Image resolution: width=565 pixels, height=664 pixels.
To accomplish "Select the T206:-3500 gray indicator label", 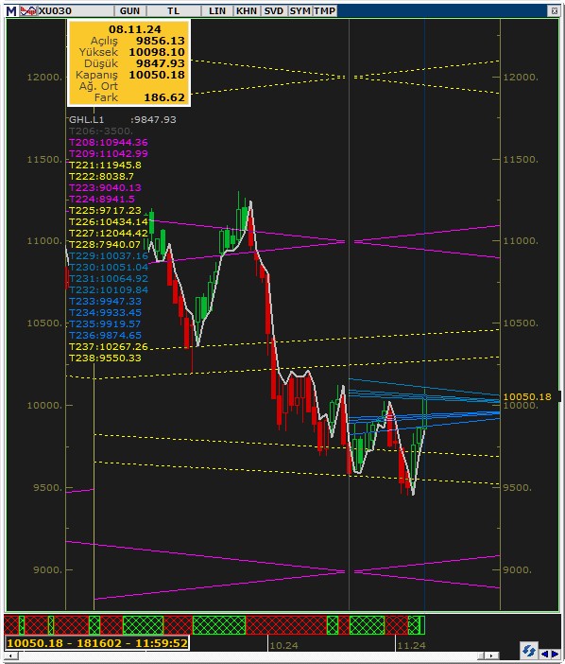I will (101, 131).
